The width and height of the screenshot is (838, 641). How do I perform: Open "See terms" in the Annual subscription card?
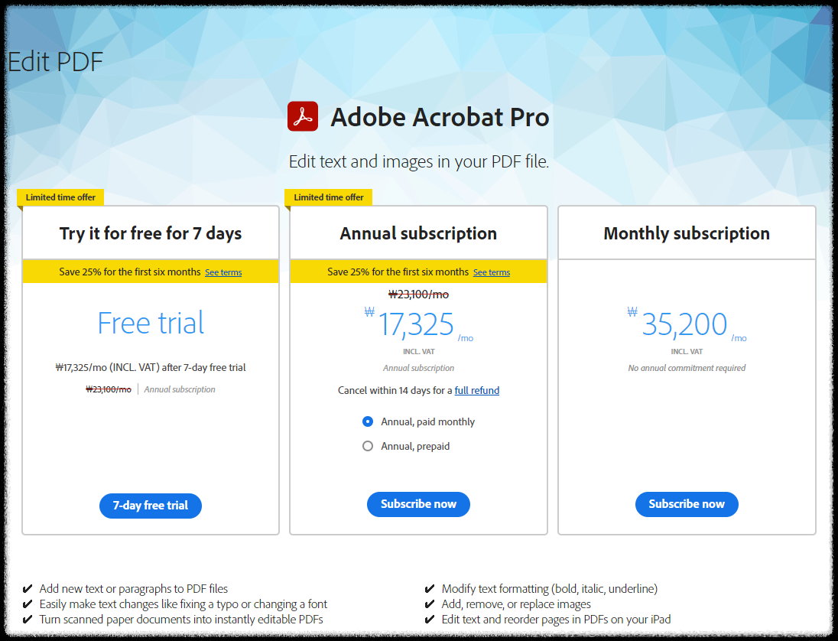pyautogui.click(x=491, y=272)
